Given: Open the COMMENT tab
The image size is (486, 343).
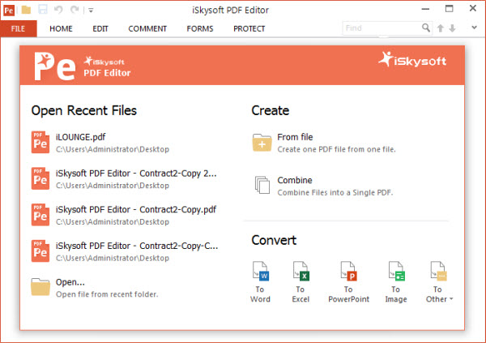Looking at the screenshot, I should [147, 28].
